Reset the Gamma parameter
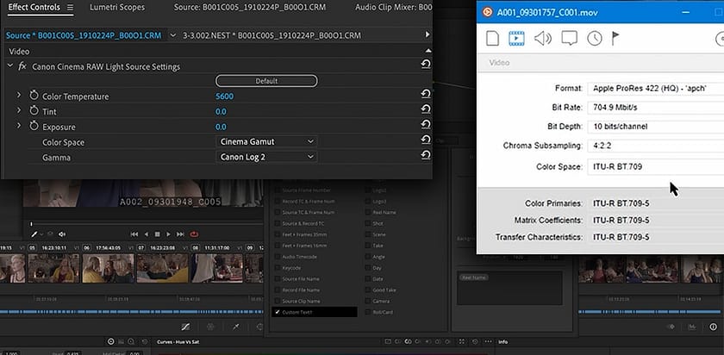The height and width of the screenshot is (355, 724). pos(426,155)
